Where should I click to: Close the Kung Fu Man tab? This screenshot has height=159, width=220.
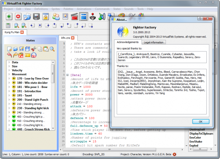[22, 32]
